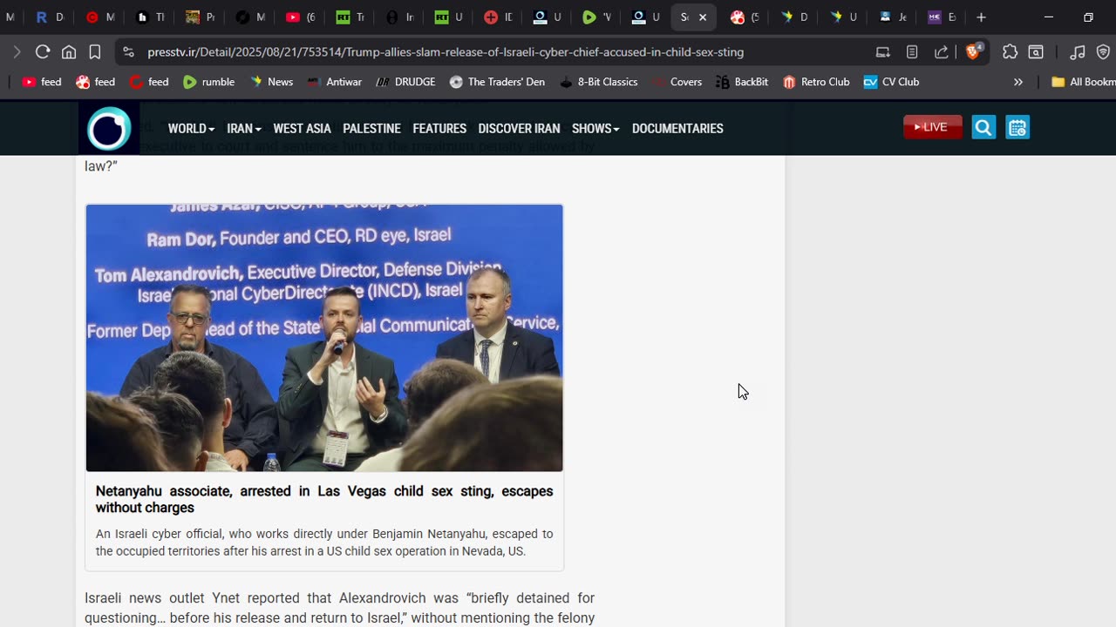Open reader mode icon in address bar
This screenshot has width=1116, height=627.
(912, 52)
